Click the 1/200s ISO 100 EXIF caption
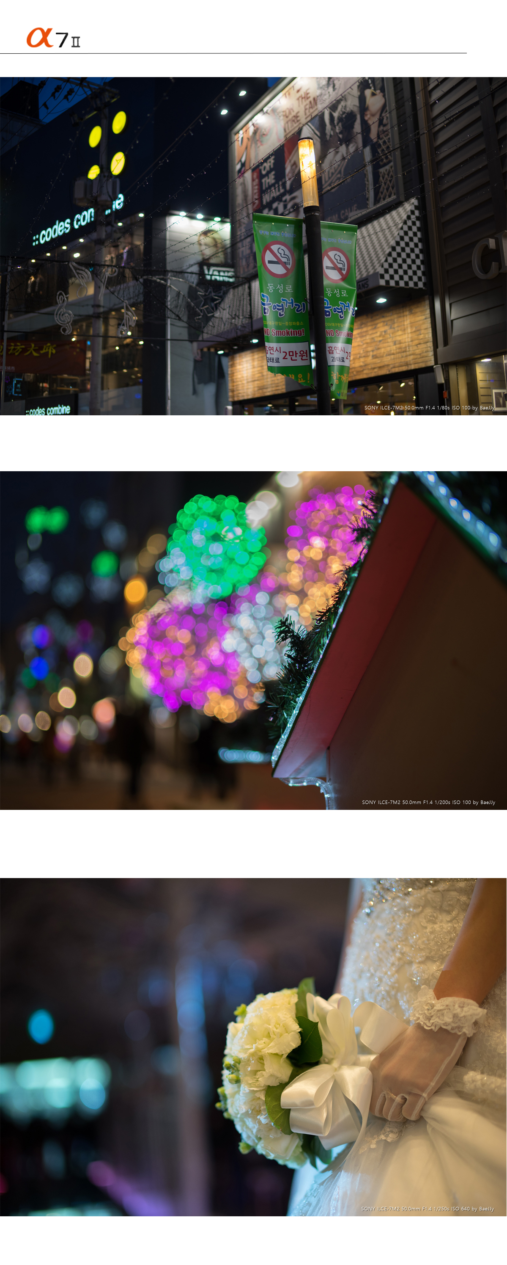 pyautogui.click(x=428, y=802)
